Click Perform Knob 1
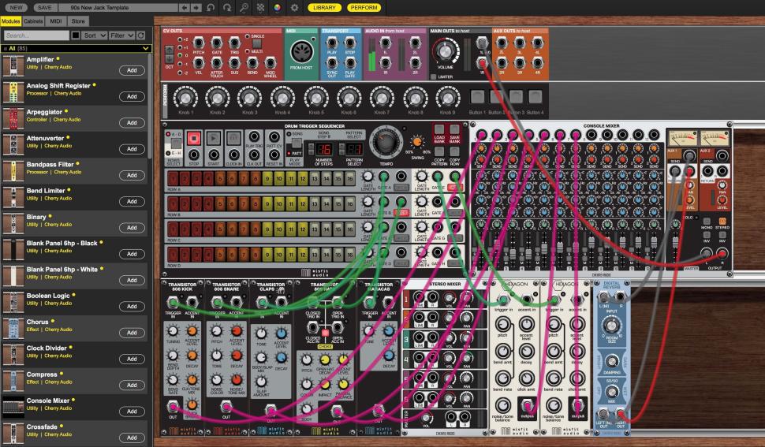Screen dimensions: 765x447 185,98
